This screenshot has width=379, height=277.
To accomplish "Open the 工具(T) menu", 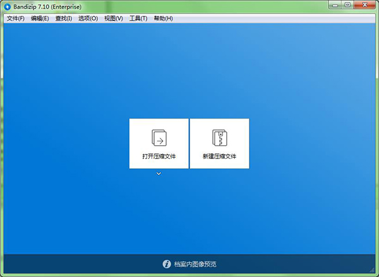I will pos(138,18).
